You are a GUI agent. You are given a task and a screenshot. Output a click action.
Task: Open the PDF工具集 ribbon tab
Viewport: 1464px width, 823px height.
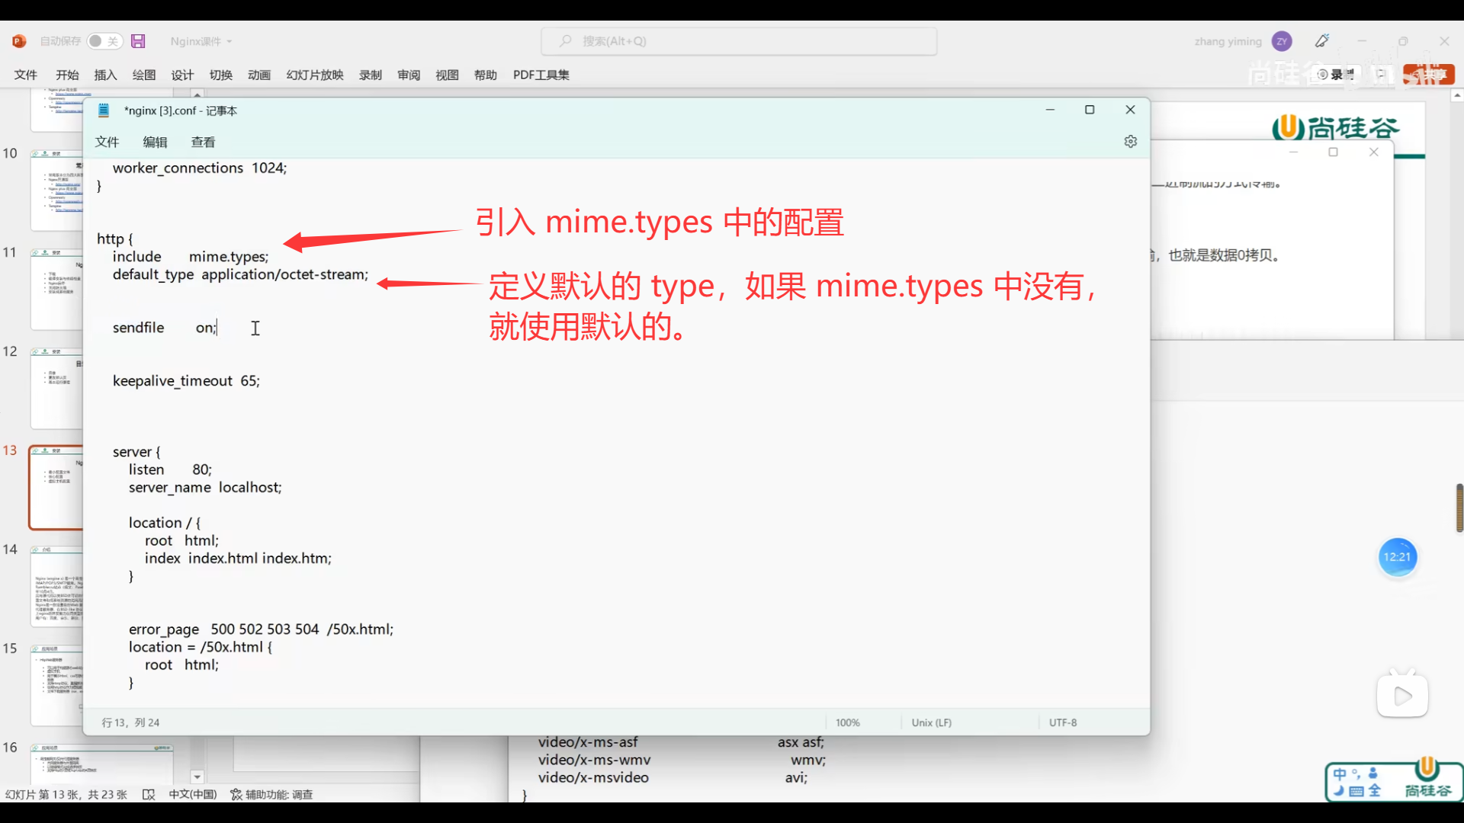point(541,75)
